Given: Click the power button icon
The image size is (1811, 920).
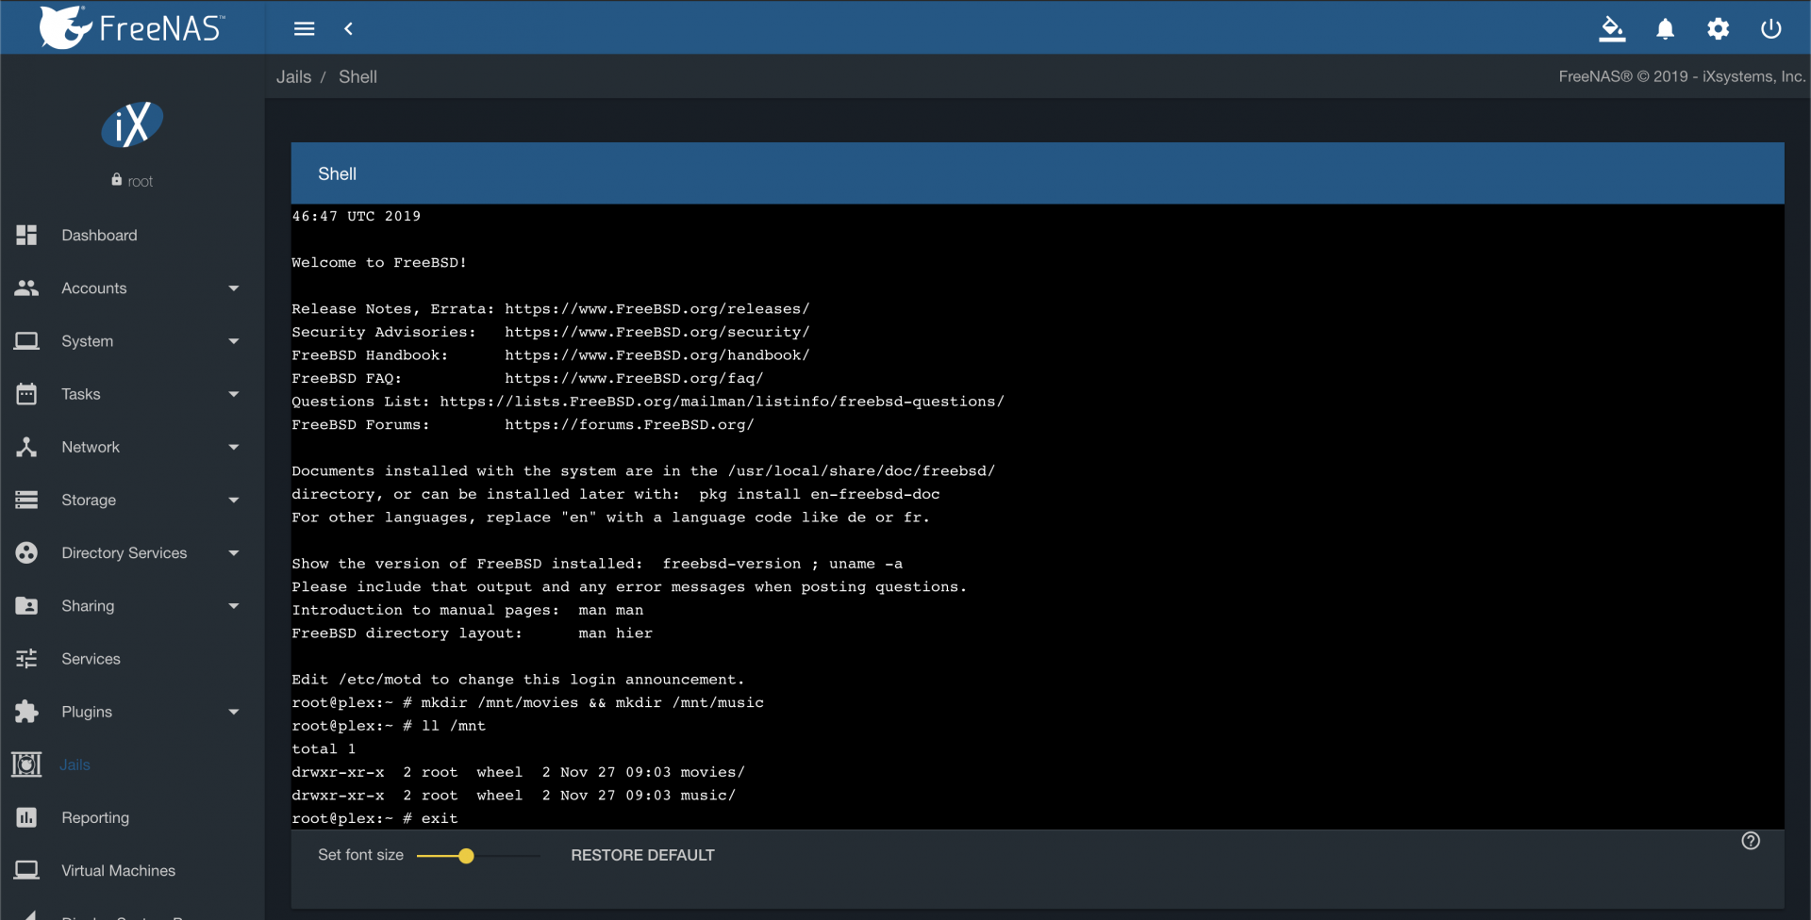Looking at the screenshot, I should coord(1771,29).
